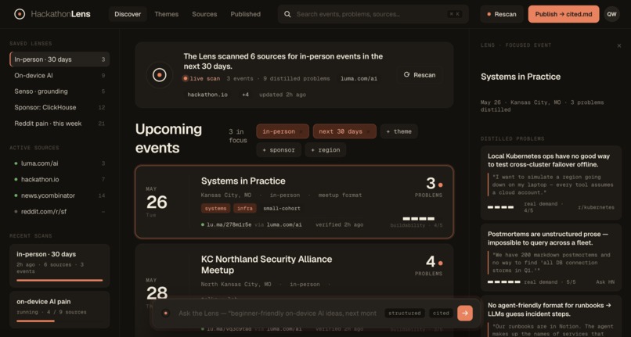Image resolution: width=631 pixels, height=337 pixels.
Task: Select Reddit pain · this week lens
Action: (59, 124)
